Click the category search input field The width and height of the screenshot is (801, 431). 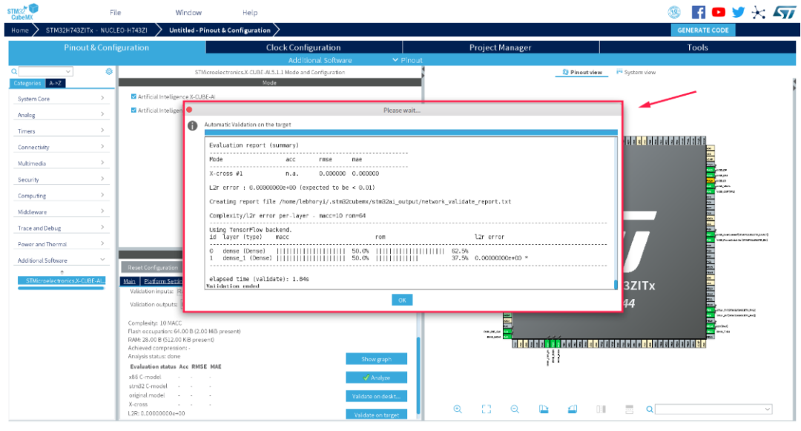click(x=46, y=71)
